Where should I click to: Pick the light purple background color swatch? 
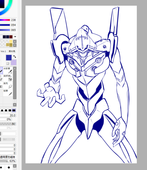pos(14,62)
